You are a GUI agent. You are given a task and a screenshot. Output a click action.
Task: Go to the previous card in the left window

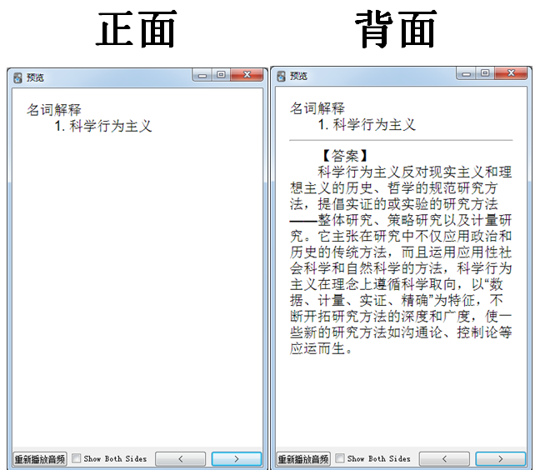tap(181, 459)
